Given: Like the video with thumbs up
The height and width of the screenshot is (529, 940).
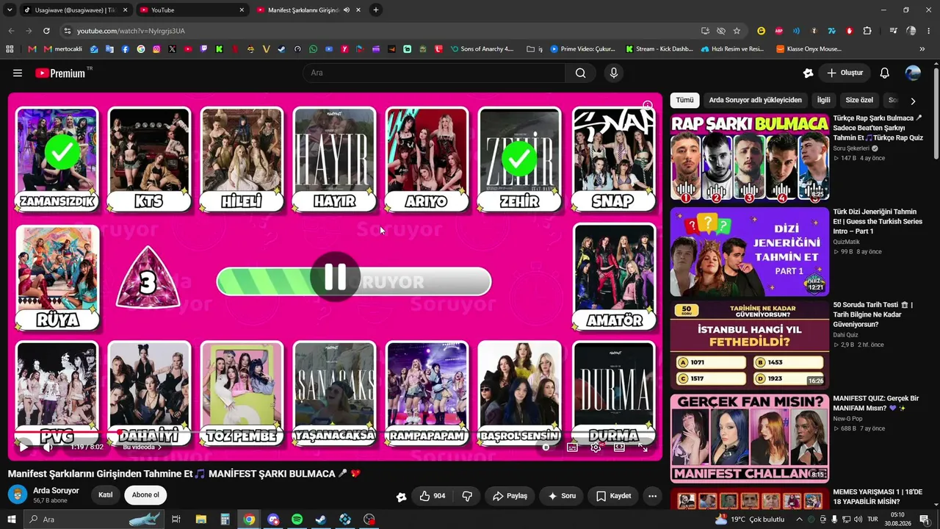Looking at the screenshot, I should (432, 496).
